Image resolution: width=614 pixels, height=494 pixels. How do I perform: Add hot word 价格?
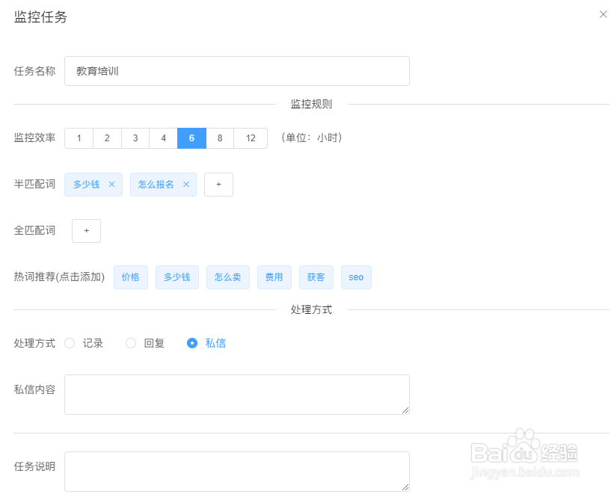tap(131, 277)
